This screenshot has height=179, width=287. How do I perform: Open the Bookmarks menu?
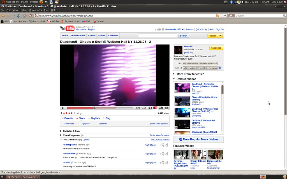[36, 10]
